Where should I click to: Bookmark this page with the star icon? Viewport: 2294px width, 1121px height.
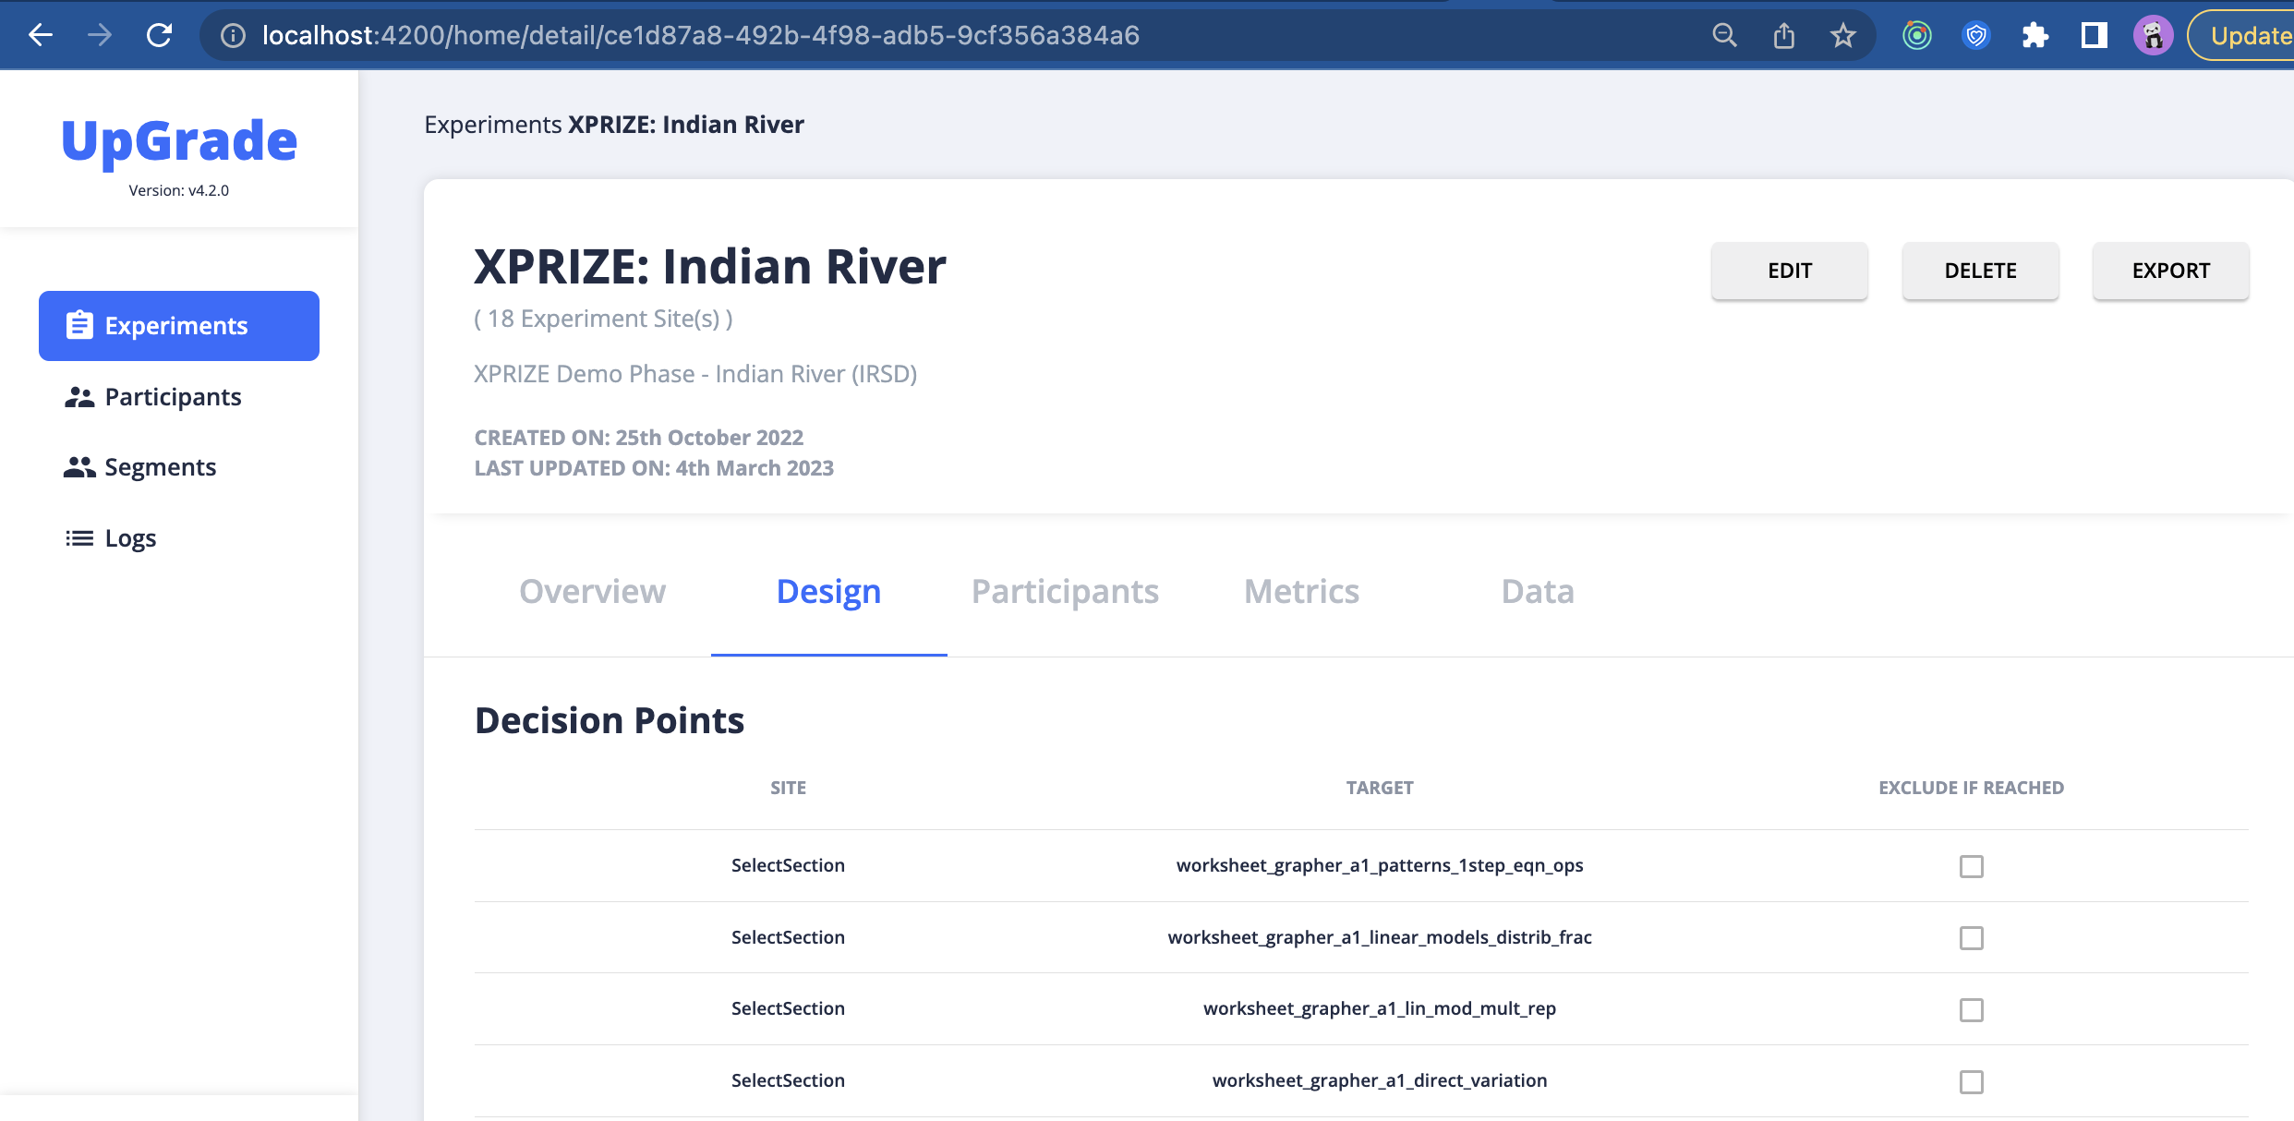coord(1843,35)
